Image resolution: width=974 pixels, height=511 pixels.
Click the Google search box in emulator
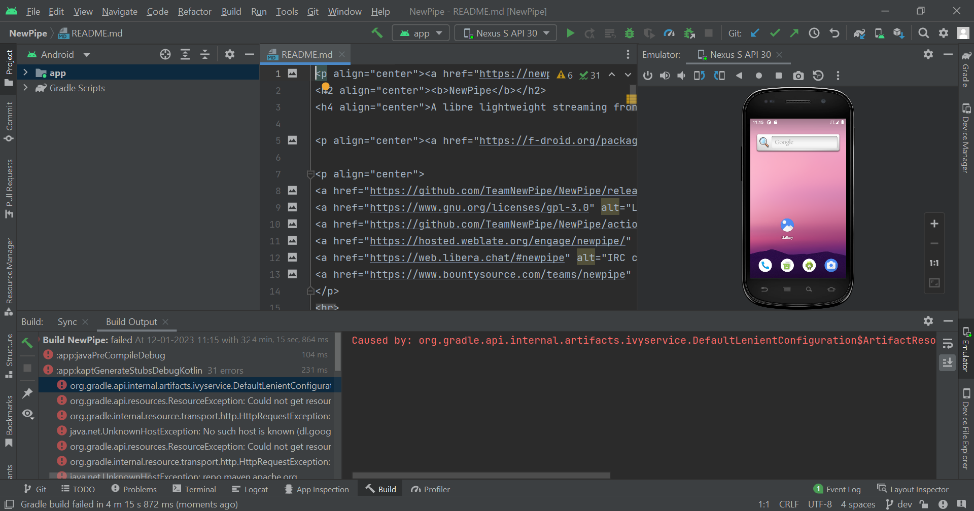[798, 142]
